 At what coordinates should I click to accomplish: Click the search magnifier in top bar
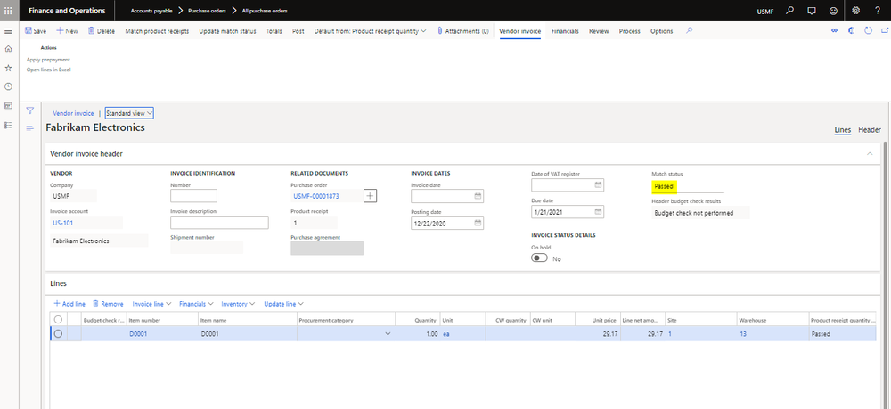tap(789, 11)
